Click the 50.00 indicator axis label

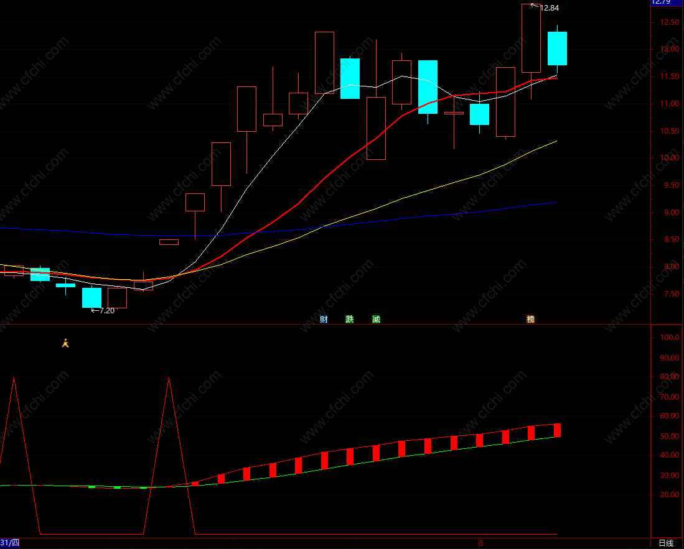[670, 436]
